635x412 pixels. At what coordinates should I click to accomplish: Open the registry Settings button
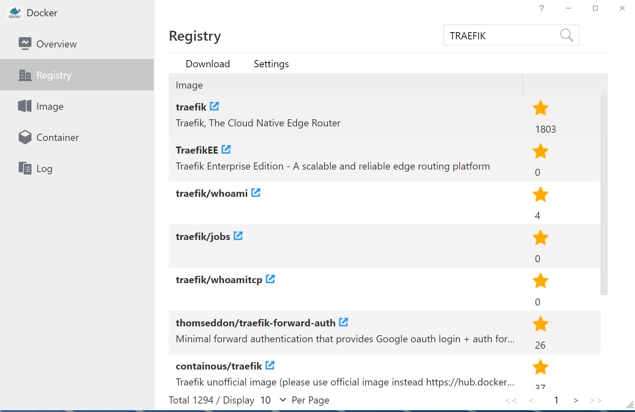point(272,64)
